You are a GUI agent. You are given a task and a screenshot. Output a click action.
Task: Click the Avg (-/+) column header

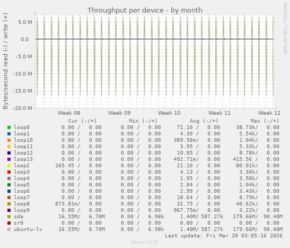click(x=204, y=121)
